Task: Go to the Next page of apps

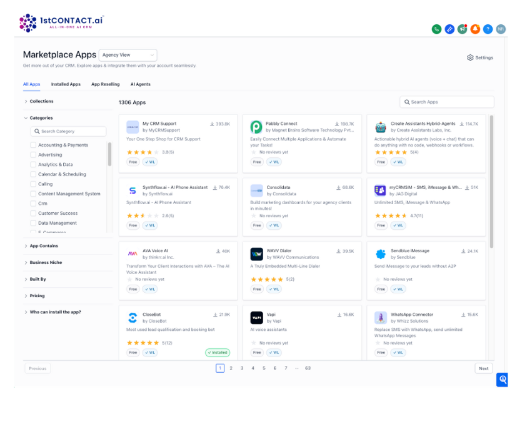Action: point(483,368)
